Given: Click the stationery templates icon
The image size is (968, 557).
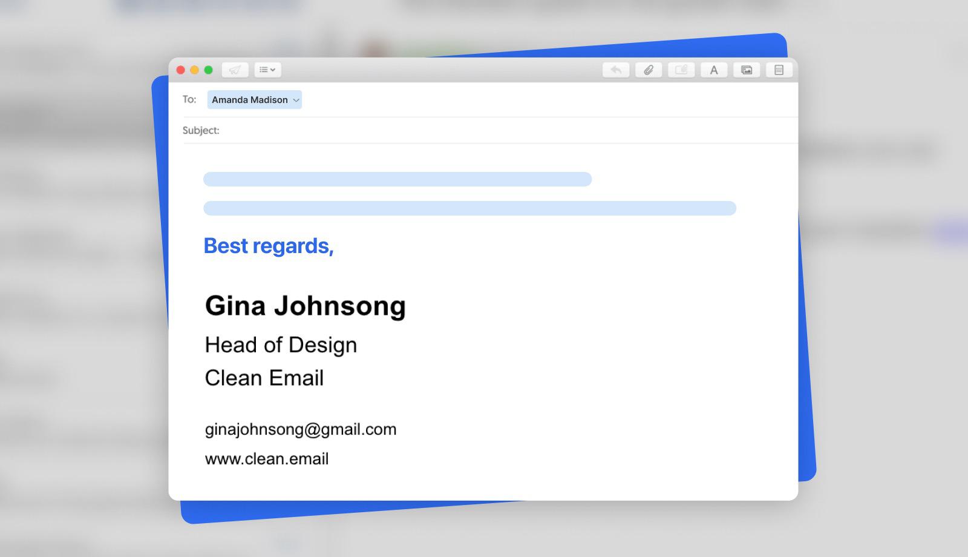Looking at the screenshot, I should click(x=779, y=70).
